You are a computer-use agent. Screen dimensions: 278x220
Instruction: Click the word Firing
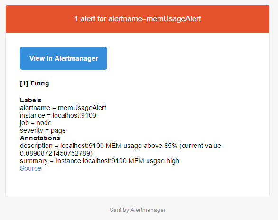[39, 83]
